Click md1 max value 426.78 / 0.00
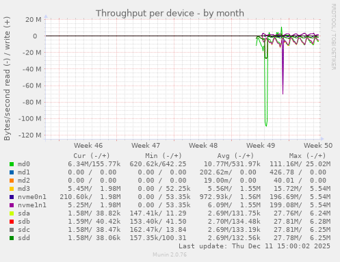Viewport: 340px width, 262px height. pos(298,172)
